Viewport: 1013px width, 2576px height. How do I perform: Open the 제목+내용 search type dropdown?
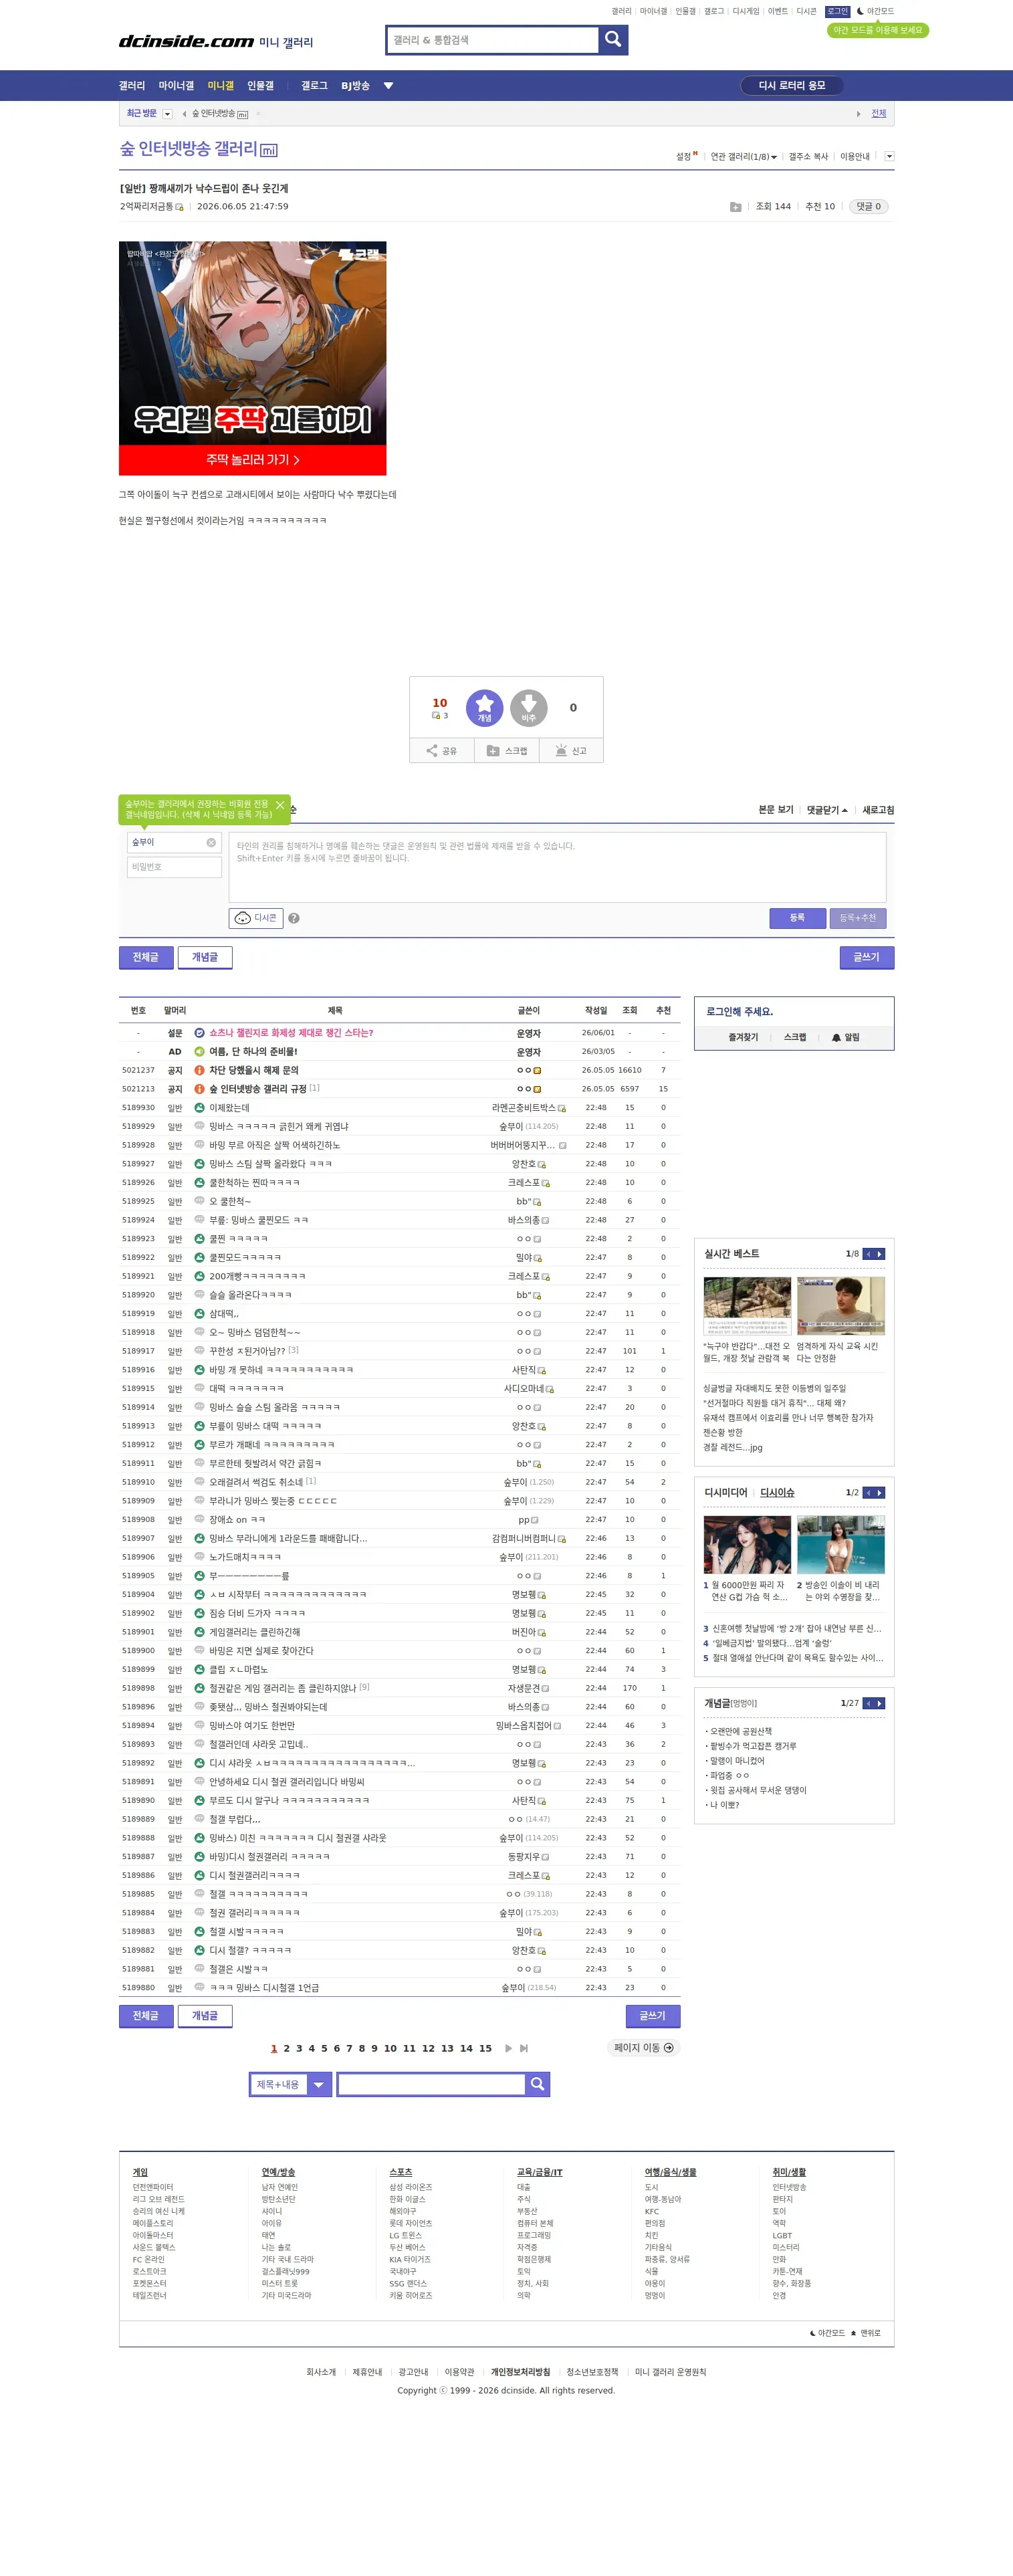(x=290, y=2084)
